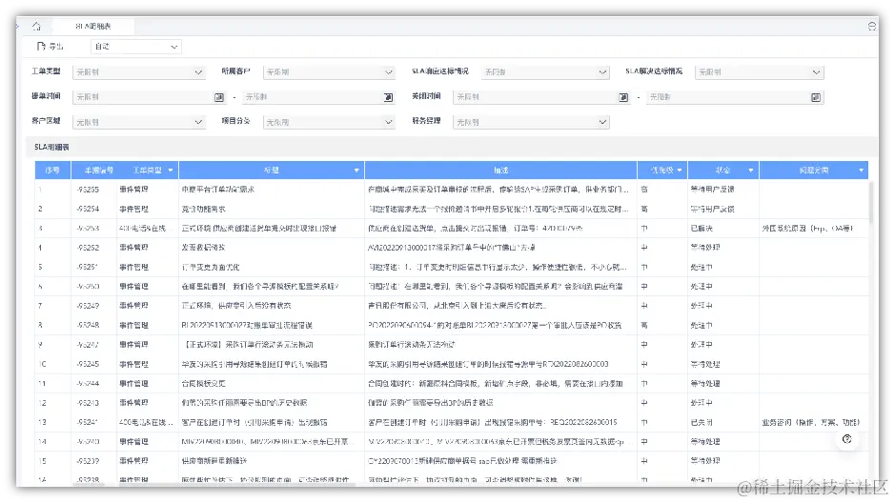This screenshot has width=895, height=503.
Task: Click the 导出 export label
Action: (56, 46)
